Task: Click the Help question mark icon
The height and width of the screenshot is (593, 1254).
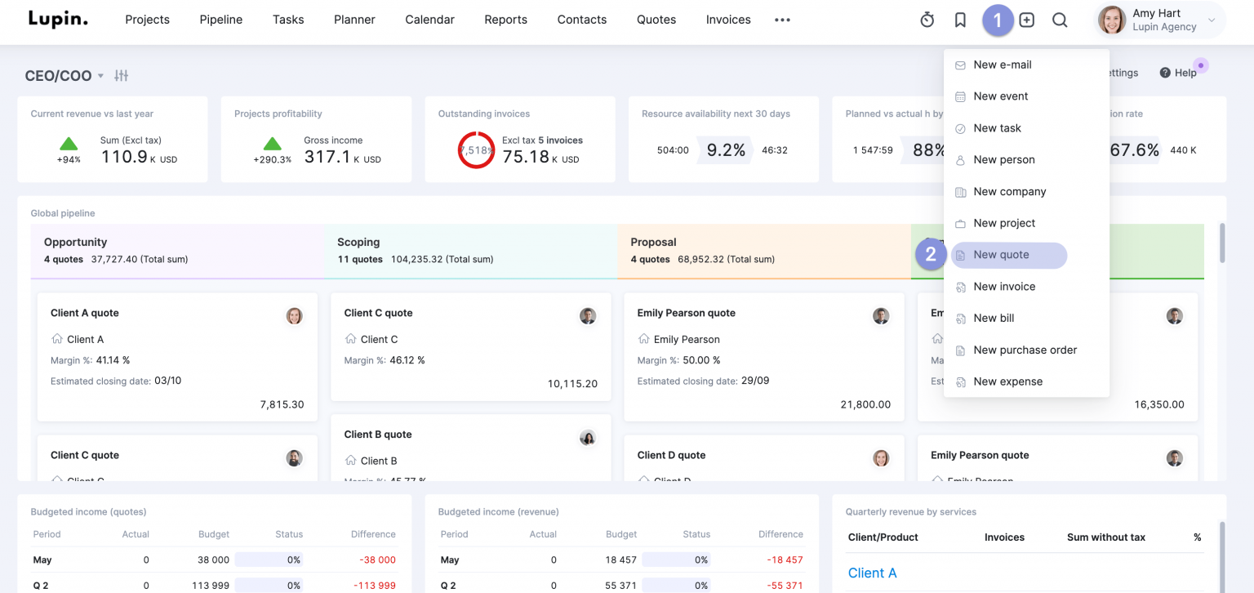Action: (1166, 73)
